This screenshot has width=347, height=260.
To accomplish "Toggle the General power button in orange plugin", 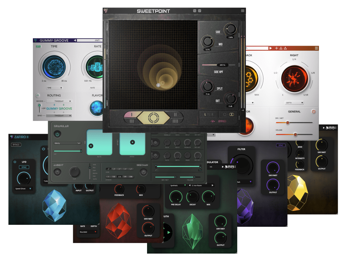I will point(313,112).
